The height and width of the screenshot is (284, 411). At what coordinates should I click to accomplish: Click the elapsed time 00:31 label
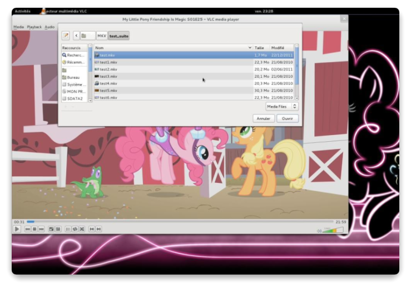(x=19, y=222)
